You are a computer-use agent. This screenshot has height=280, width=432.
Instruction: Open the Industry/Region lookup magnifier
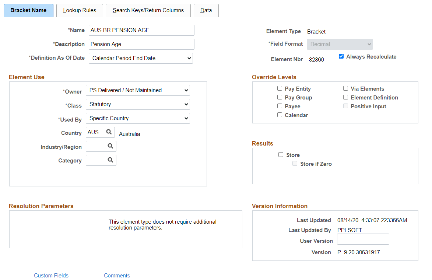tap(110, 146)
